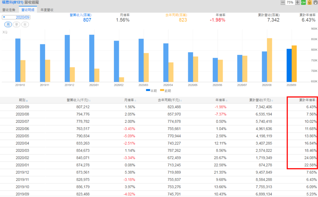
Task: Click the short orange bar for 2020/02
Action: point(121,80)
